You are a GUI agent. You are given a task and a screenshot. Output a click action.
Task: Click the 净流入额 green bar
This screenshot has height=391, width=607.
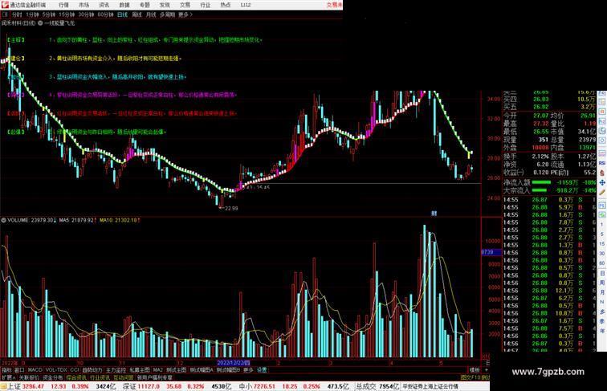(x=541, y=182)
